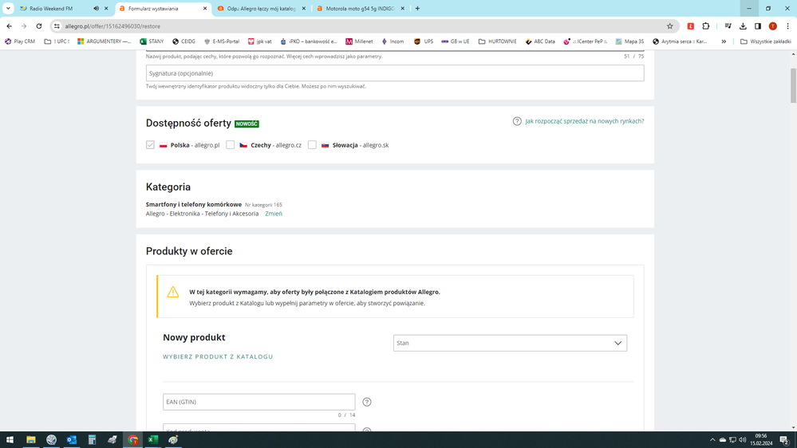Enable Czechy allegro.cz availability
The image size is (797, 448).
coord(231,145)
